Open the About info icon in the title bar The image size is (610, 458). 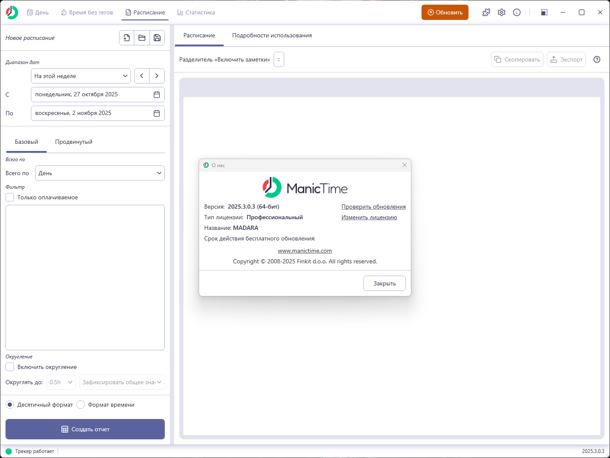point(517,12)
